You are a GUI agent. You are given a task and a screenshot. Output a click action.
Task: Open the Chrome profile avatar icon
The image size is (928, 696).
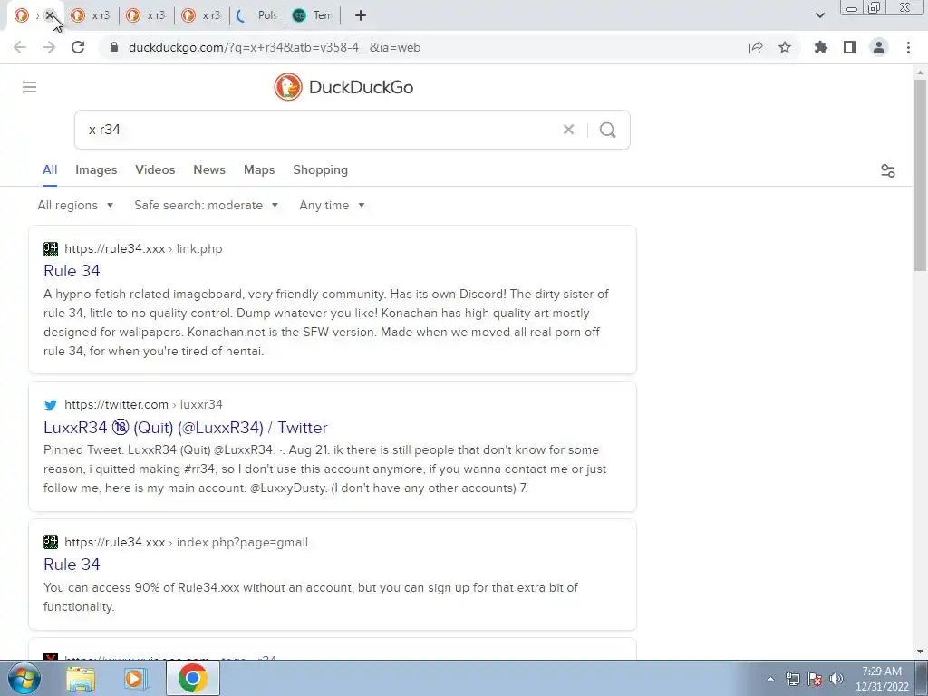point(879,47)
